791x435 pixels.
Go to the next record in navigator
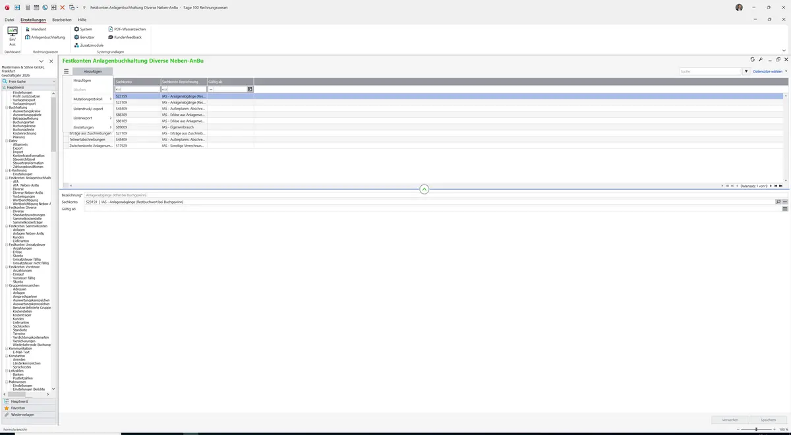(771, 186)
